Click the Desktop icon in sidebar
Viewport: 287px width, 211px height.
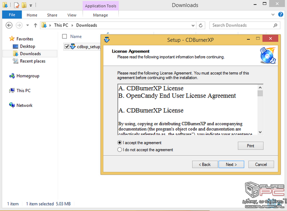click(15, 47)
